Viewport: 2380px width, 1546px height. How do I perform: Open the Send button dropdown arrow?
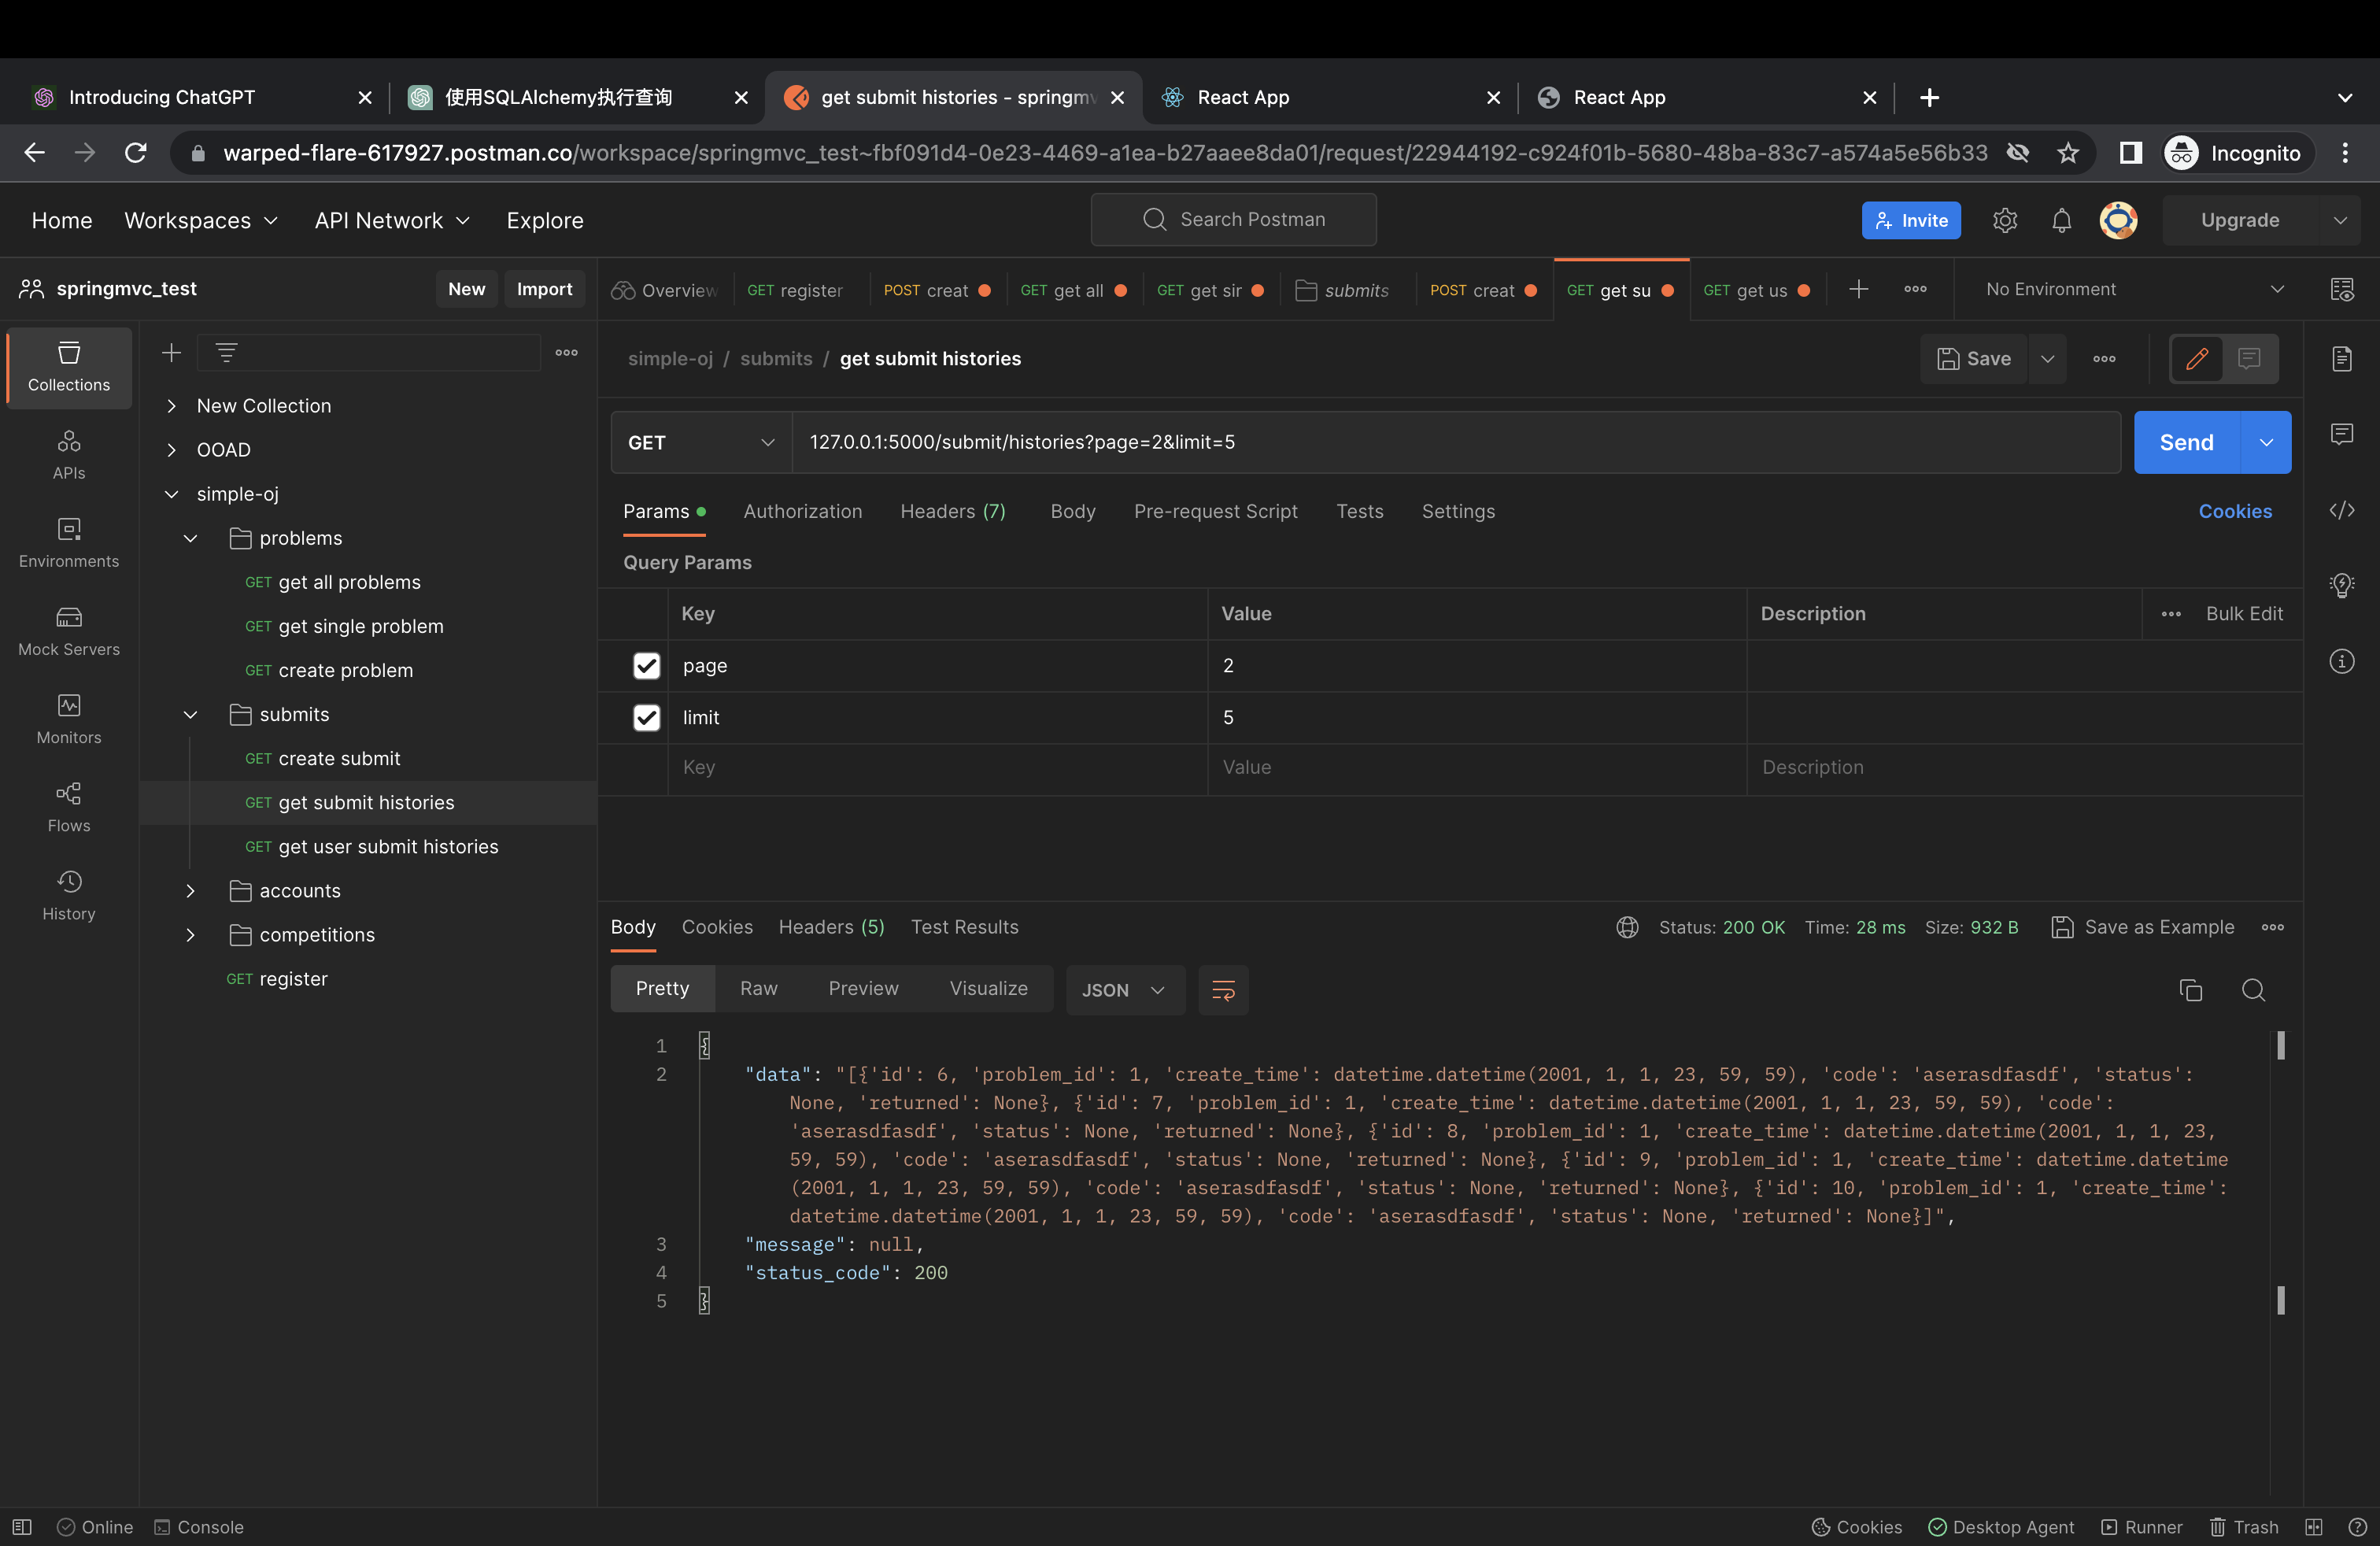coord(2266,442)
